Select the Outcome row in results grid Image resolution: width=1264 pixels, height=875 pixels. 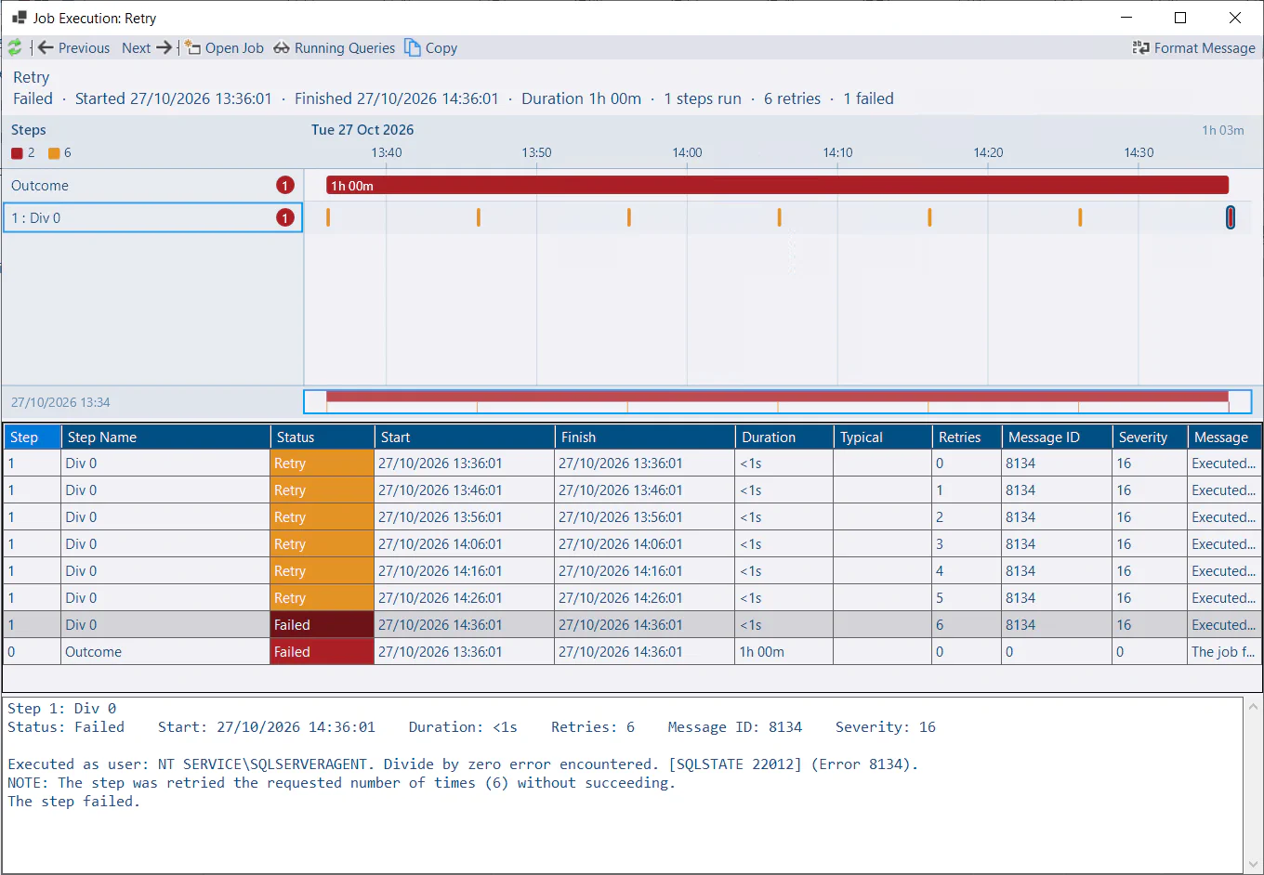pyautogui.click(x=632, y=652)
